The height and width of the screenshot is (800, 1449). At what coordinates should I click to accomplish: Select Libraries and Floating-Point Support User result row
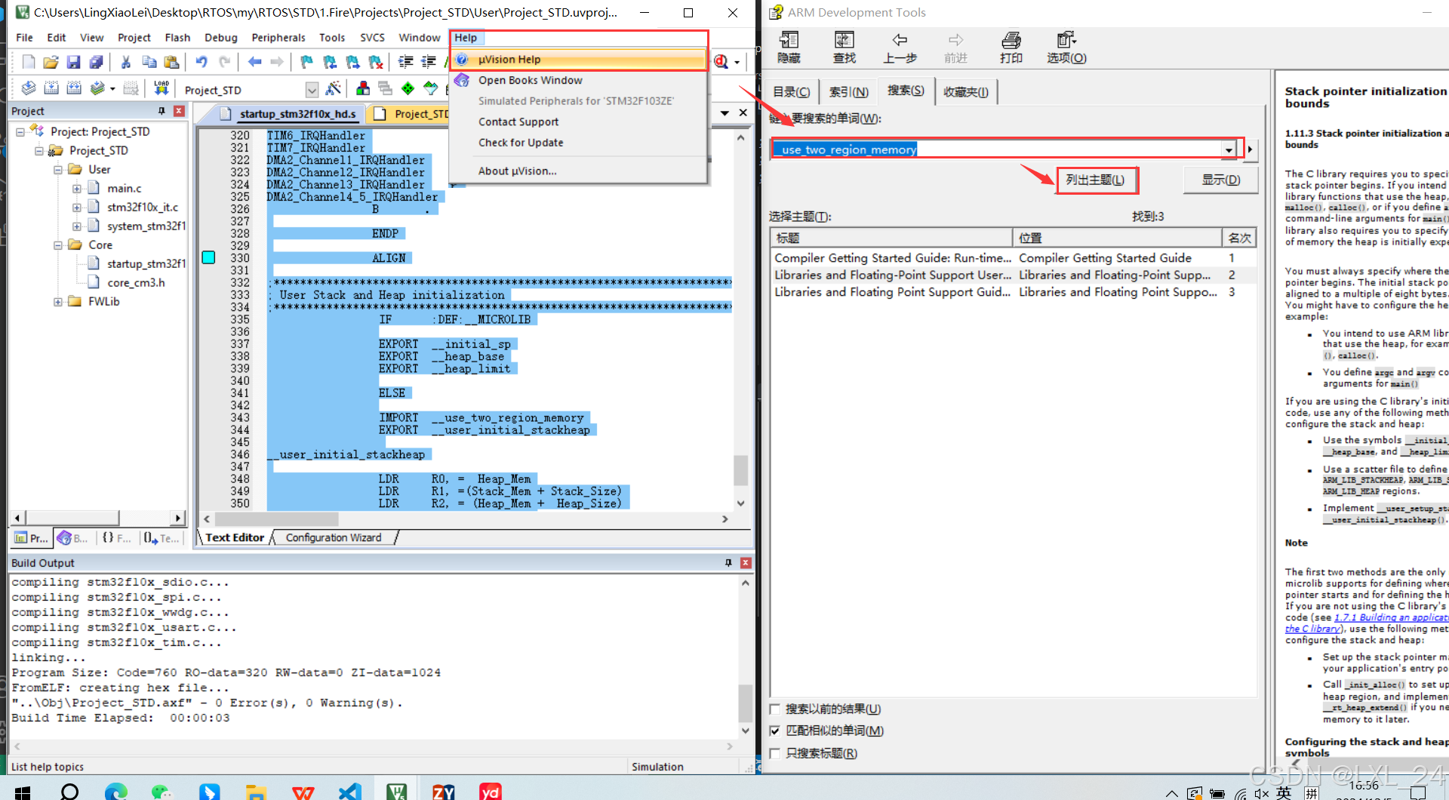click(1012, 275)
